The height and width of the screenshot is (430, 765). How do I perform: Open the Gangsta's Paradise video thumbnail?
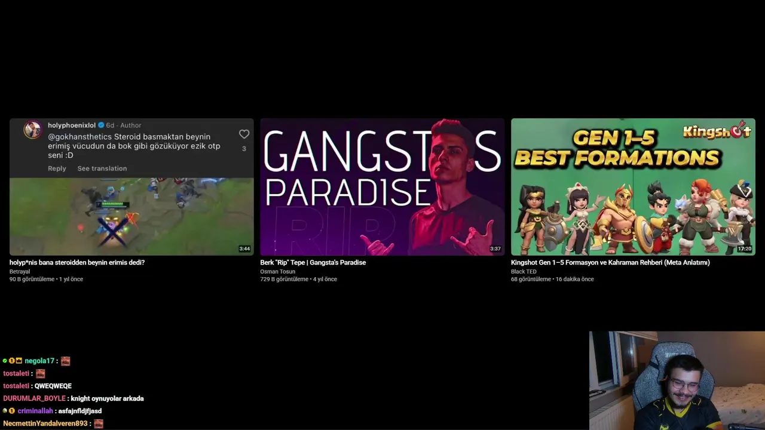382,187
